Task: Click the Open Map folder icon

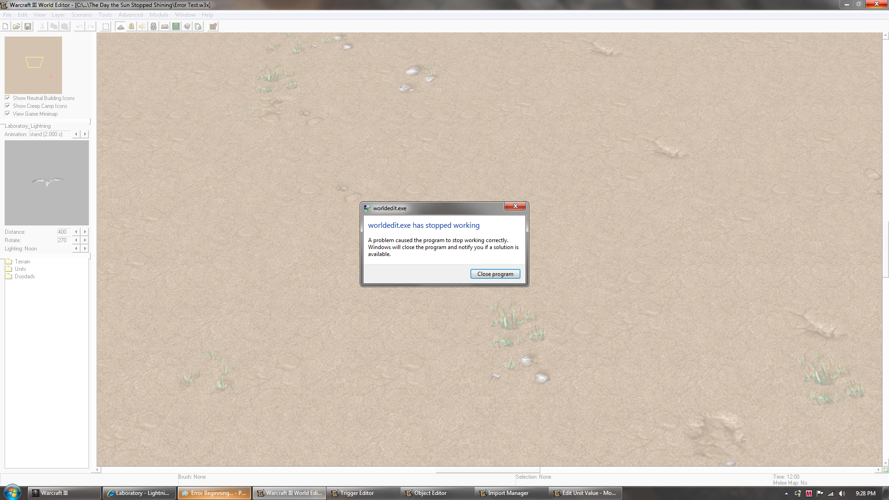Action: point(17,26)
